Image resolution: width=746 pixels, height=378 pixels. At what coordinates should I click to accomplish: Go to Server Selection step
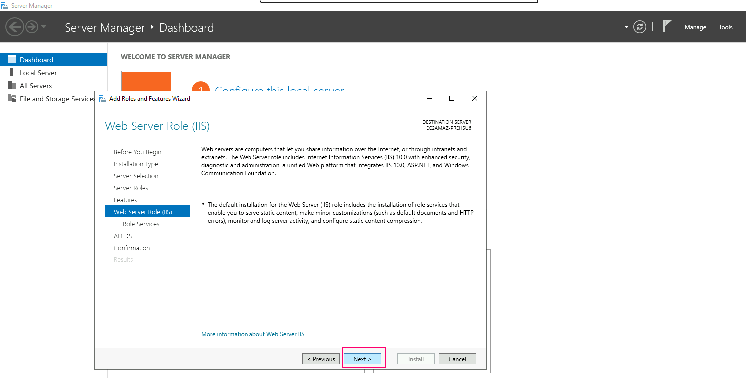click(136, 176)
